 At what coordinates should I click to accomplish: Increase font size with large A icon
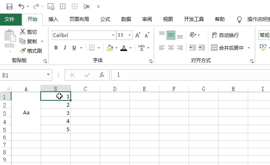[x=138, y=35]
